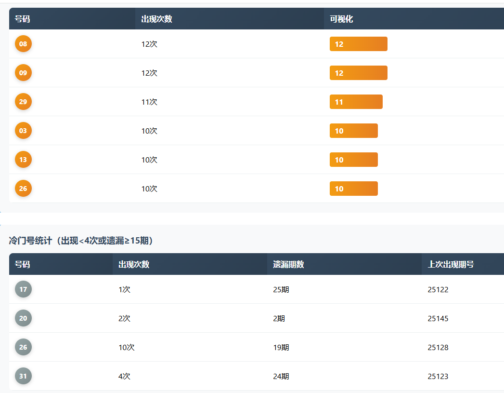
Task: Click the gray number 20 ball
Action: tap(23, 318)
